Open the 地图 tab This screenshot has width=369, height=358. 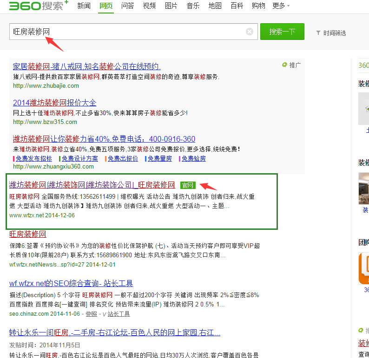click(x=215, y=6)
